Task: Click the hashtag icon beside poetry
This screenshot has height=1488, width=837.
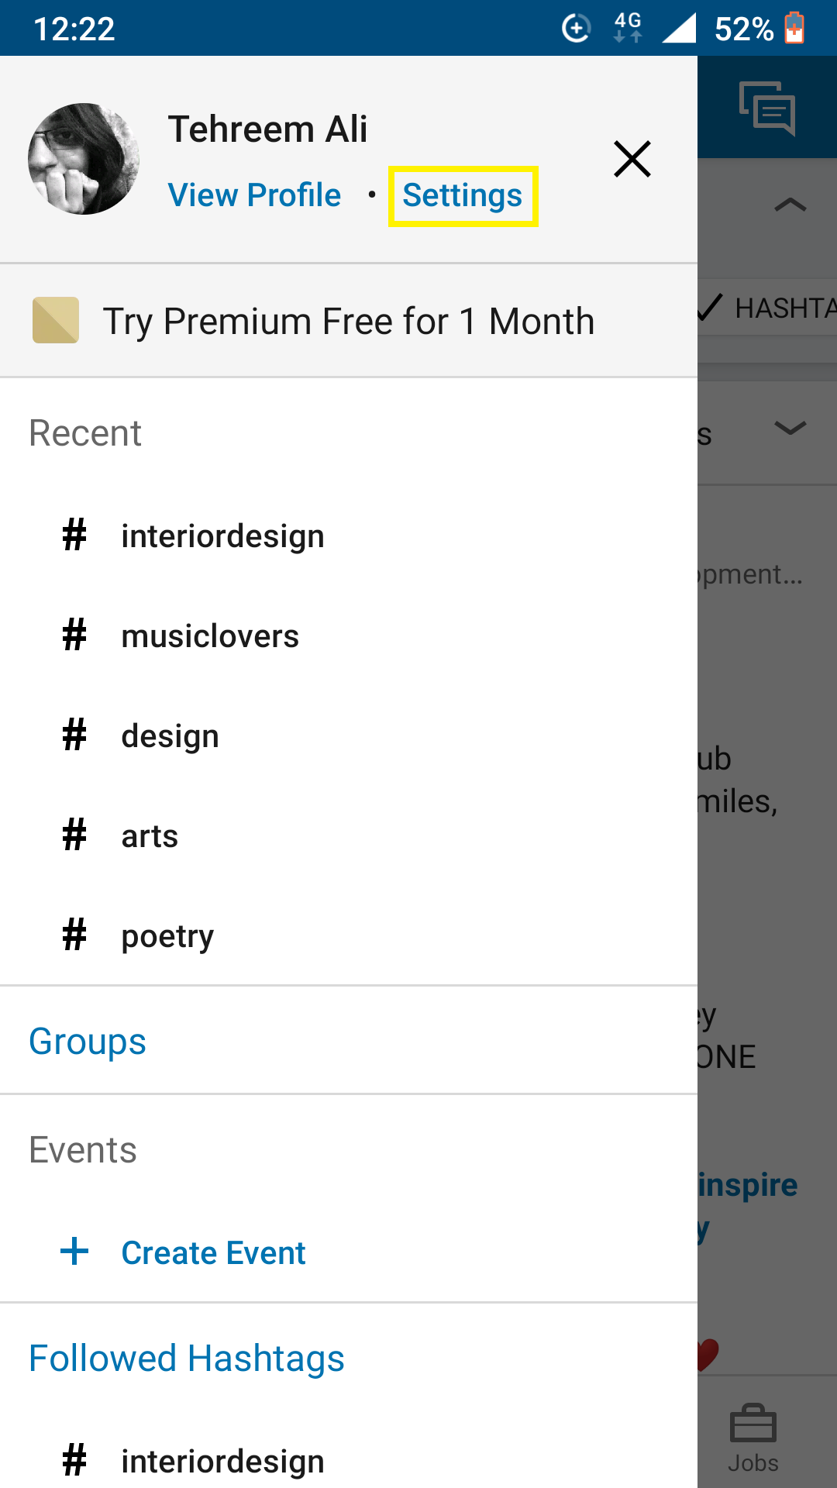Action: click(74, 935)
